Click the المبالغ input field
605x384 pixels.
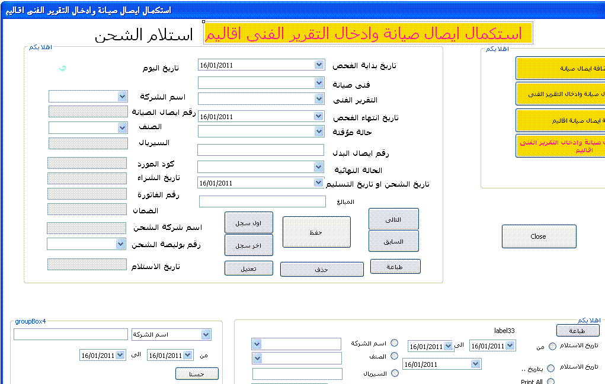[x=263, y=201]
